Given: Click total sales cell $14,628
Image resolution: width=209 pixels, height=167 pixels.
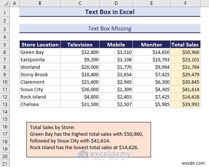Looking at the screenshot, I should pos(186,97).
